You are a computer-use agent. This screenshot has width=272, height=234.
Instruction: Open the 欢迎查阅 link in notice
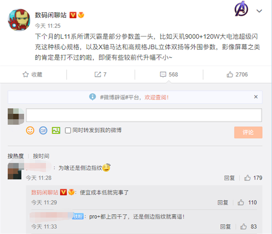[156, 97]
